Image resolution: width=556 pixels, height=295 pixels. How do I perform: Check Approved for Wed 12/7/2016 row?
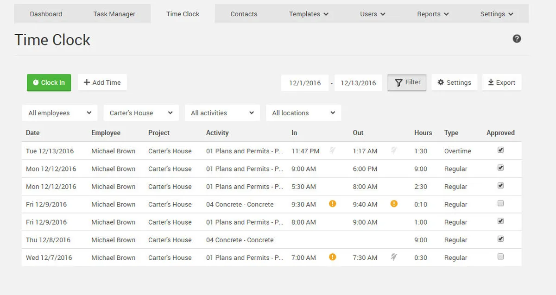(500, 257)
